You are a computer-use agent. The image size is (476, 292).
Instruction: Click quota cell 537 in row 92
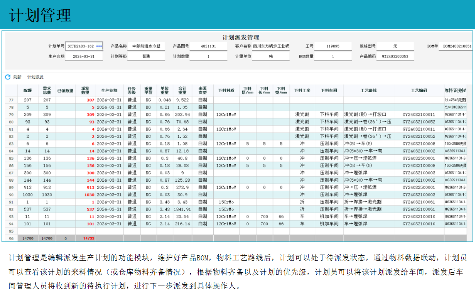[27, 209]
